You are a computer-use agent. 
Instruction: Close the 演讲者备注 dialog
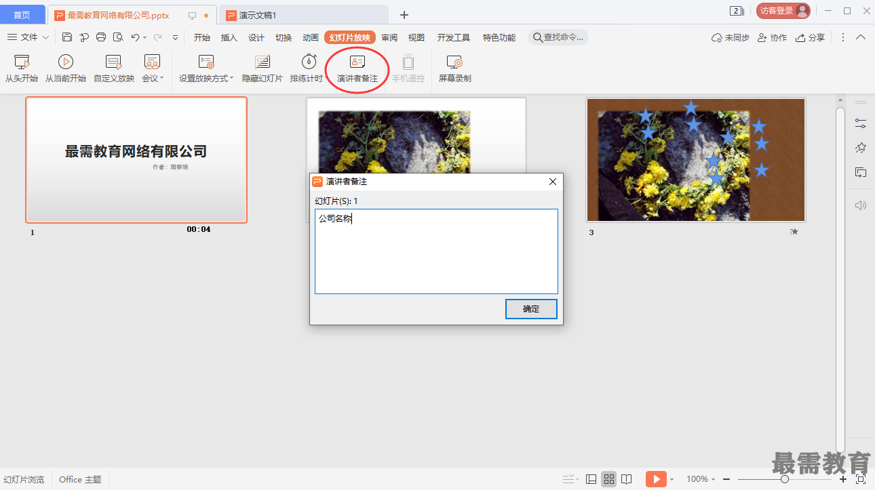click(553, 182)
